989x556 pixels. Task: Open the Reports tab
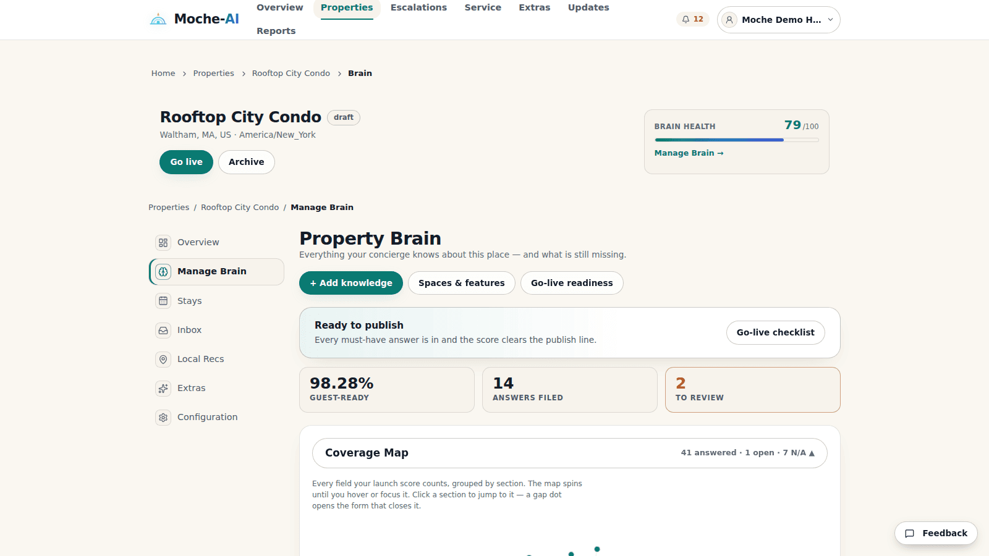pos(276,31)
